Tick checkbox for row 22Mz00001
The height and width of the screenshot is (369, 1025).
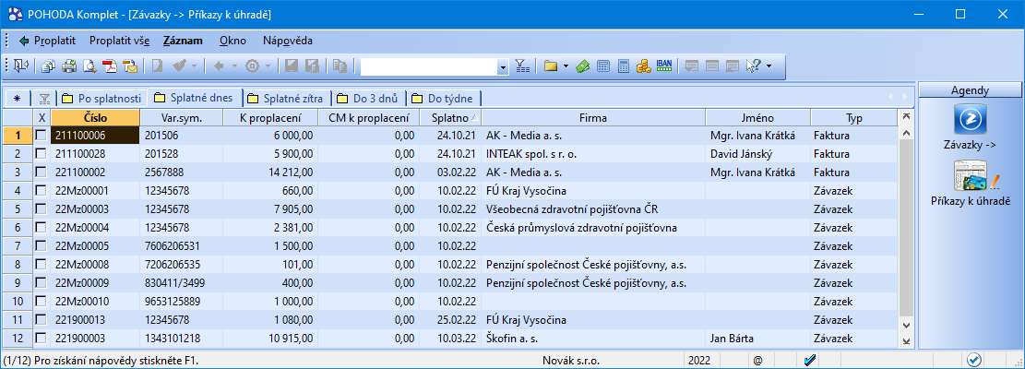point(42,191)
